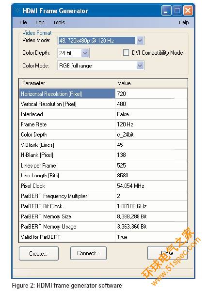Enable DVI Compatibility Mode checkbox
The image size is (208, 292).
point(126,53)
